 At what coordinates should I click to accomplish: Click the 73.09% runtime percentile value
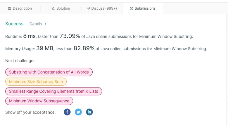[70, 36]
